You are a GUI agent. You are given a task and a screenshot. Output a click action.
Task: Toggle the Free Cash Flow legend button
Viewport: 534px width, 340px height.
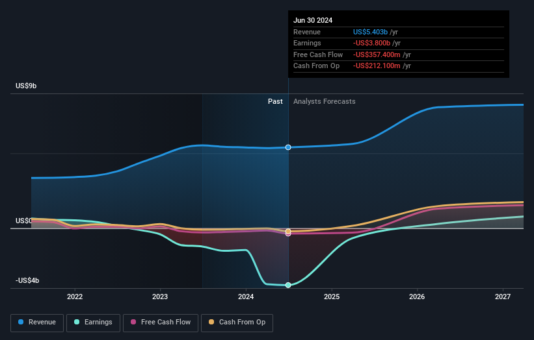pos(161,322)
